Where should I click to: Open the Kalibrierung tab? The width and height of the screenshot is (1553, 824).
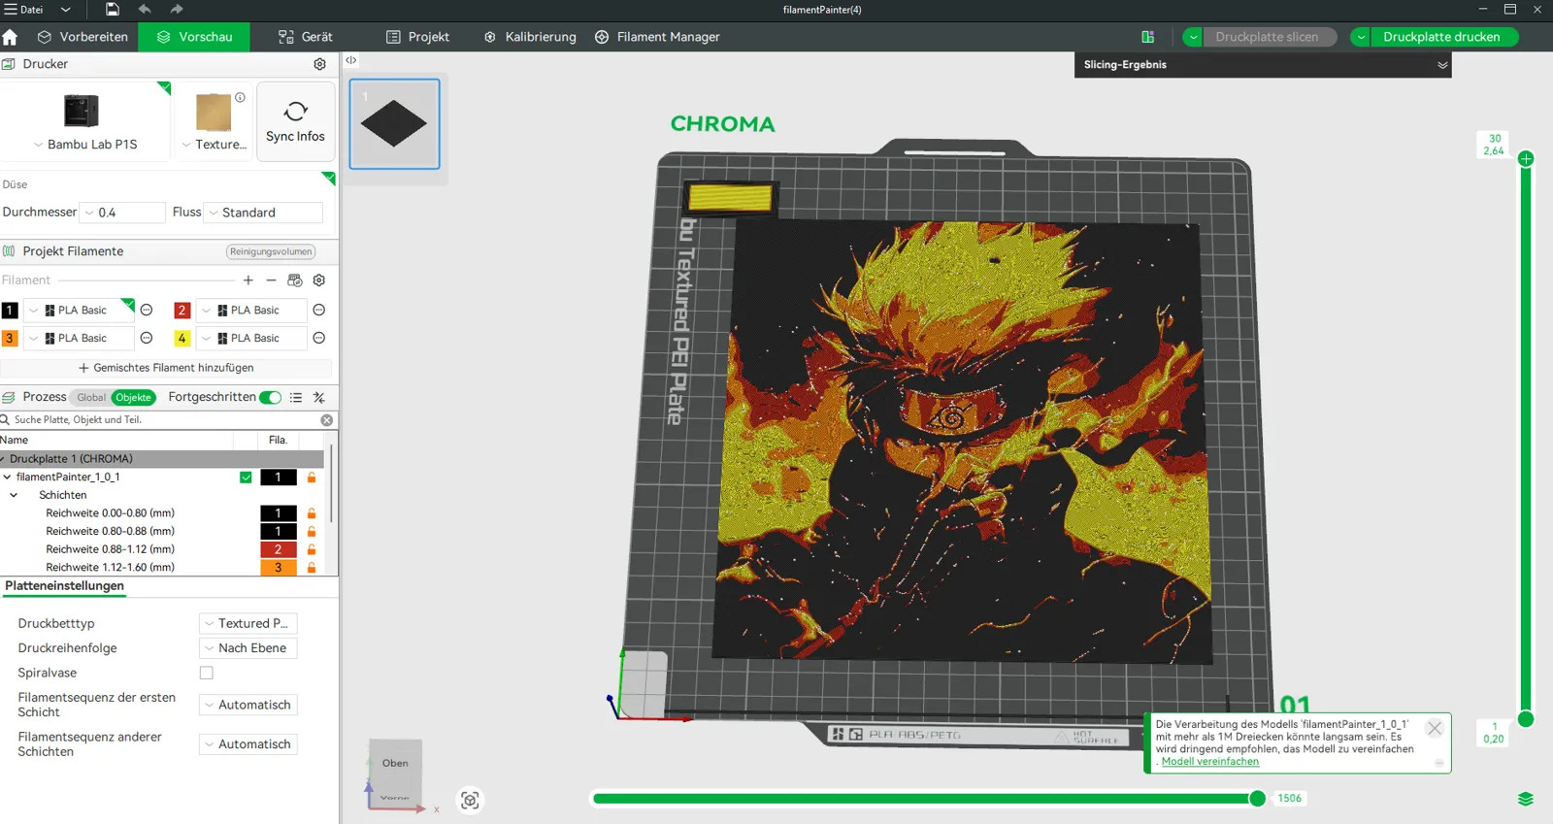[530, 37]
